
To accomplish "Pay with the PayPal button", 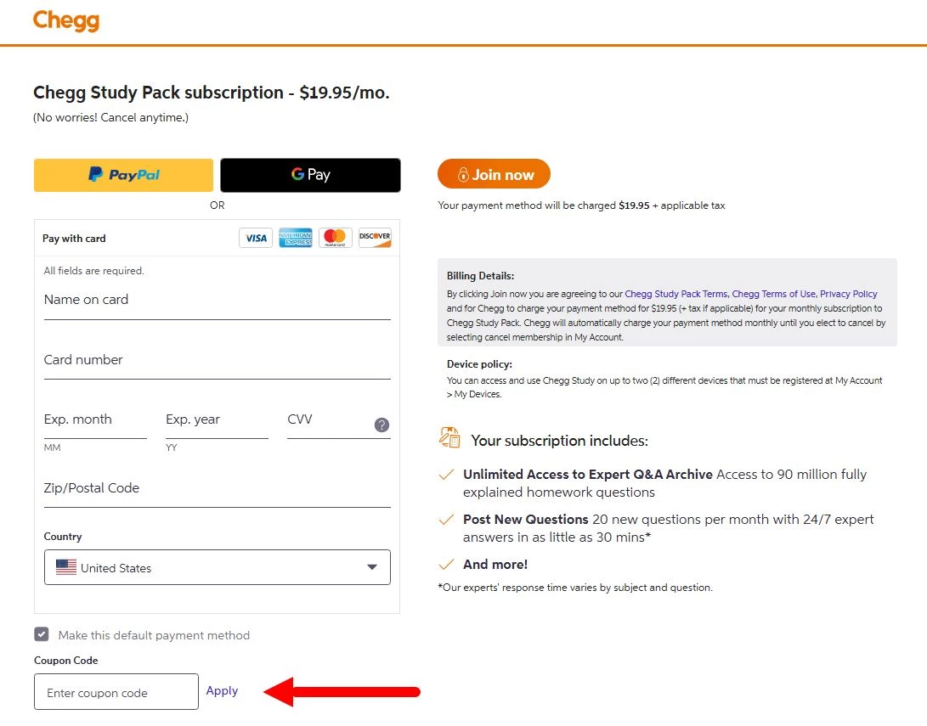I will [123, 175].
